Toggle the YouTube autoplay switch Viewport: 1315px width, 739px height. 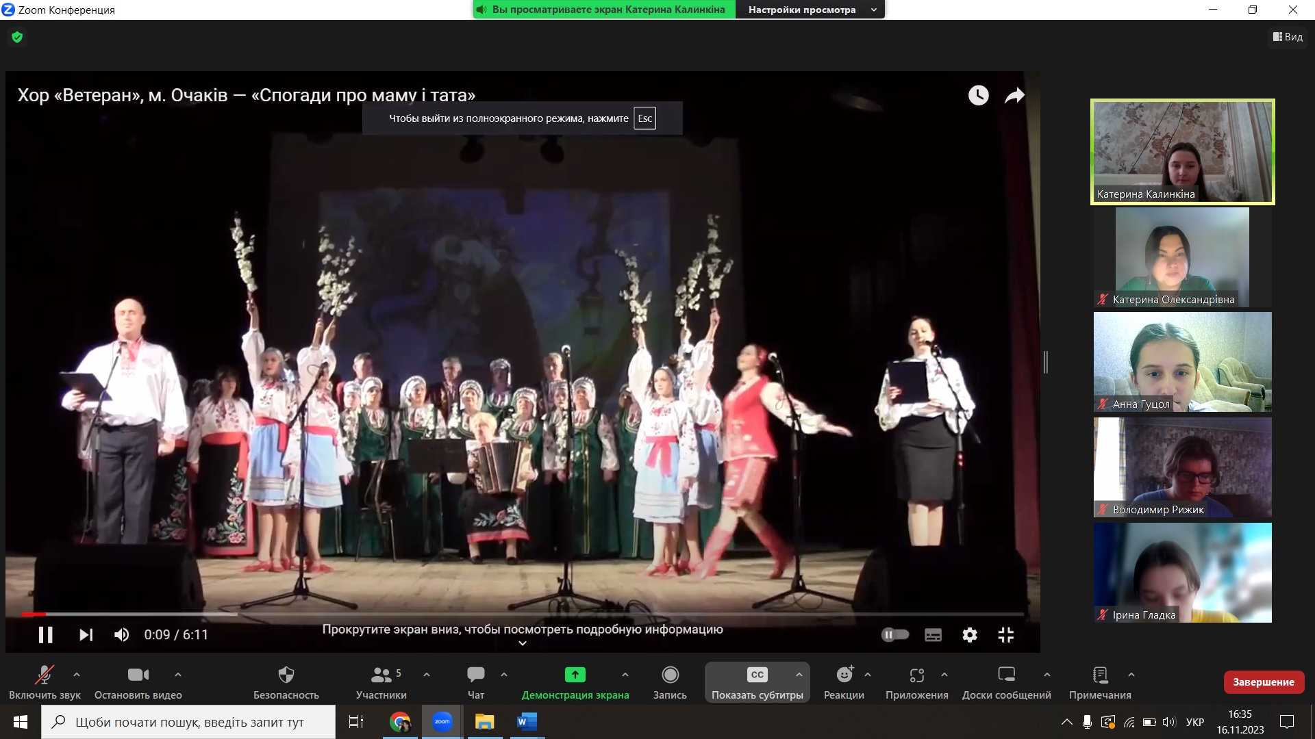pyautogui.click(x=894, y=635)
